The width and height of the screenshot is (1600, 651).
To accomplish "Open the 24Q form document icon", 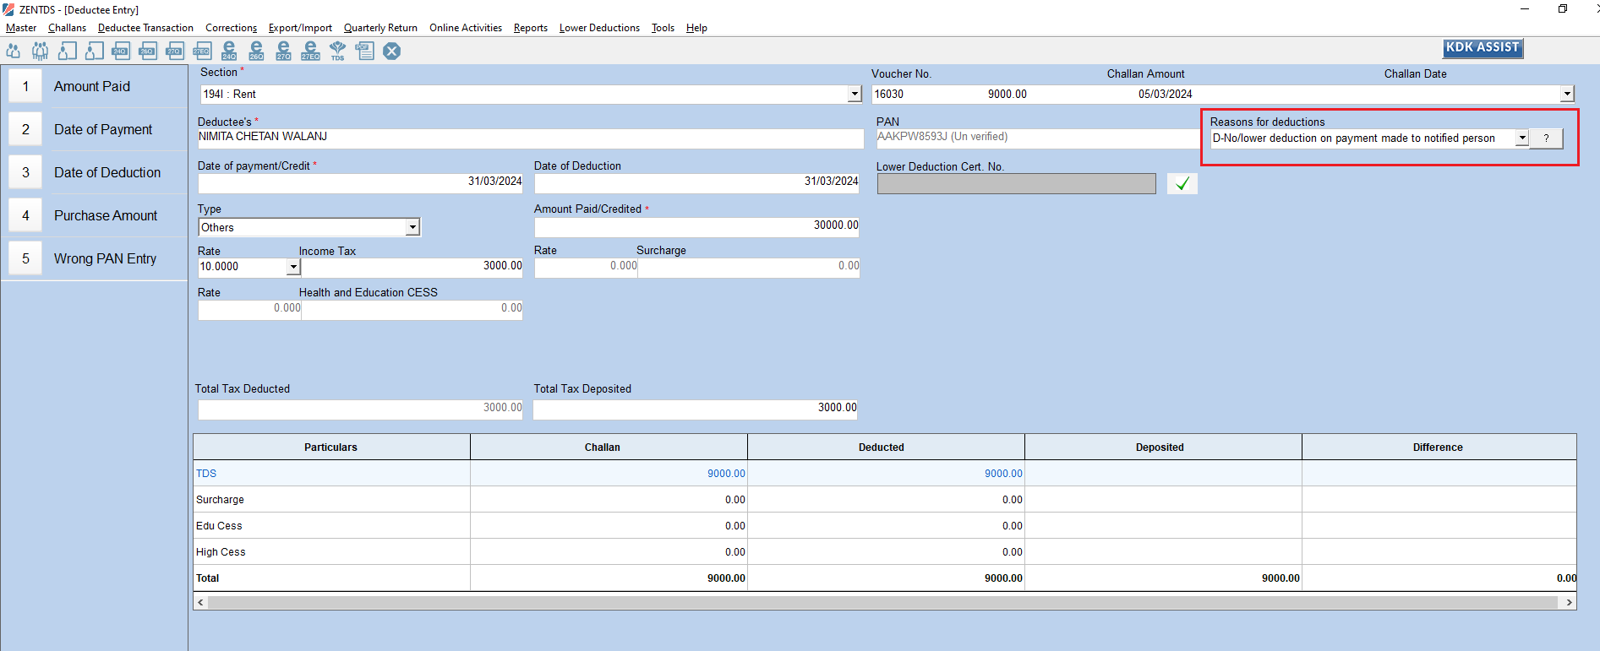I will [121, 51].
